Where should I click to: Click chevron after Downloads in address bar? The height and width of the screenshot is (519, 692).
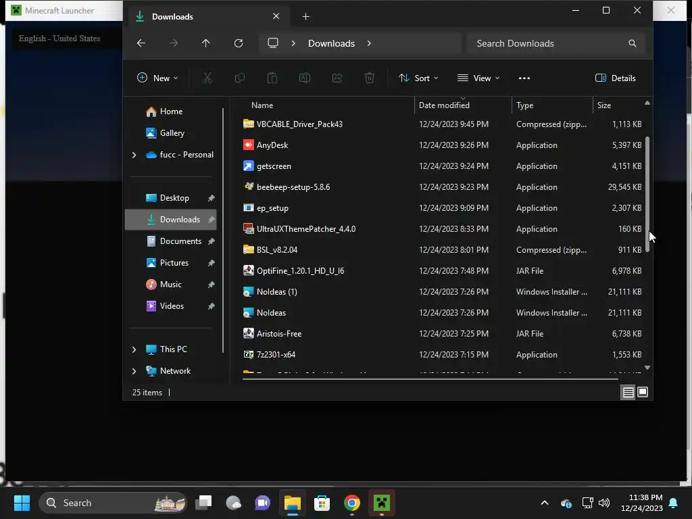click(x=369, y=43)
